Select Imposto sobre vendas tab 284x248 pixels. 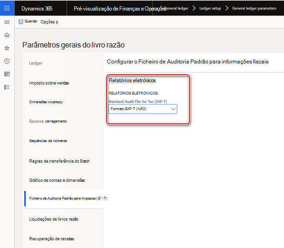pos(49,83)
